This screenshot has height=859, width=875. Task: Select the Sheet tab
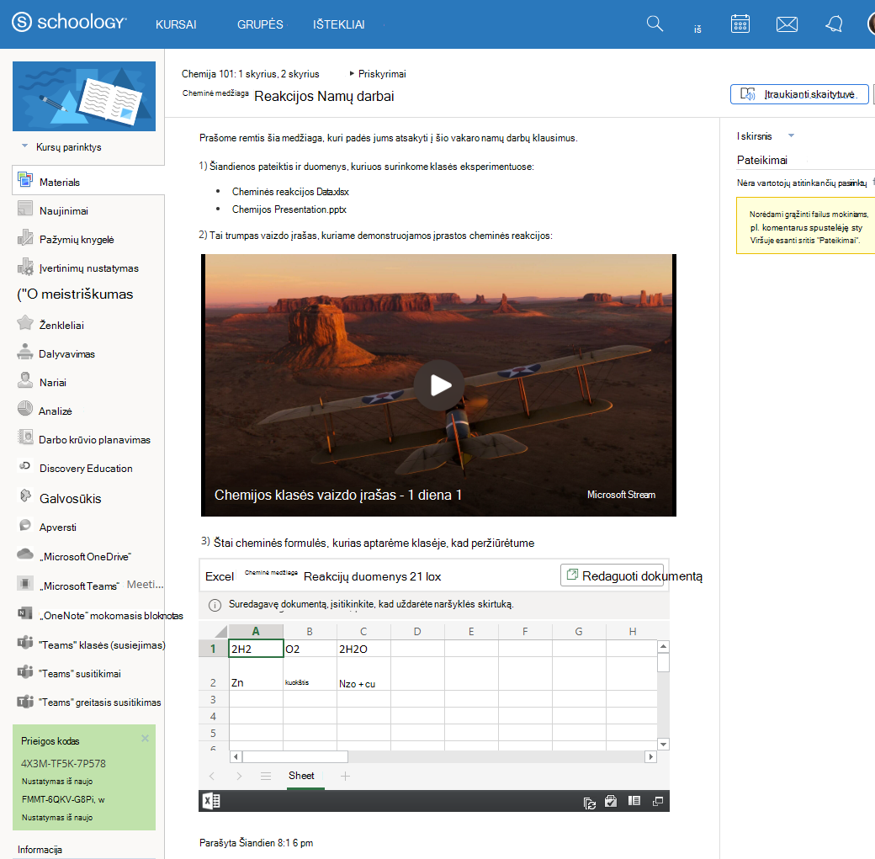301,776
